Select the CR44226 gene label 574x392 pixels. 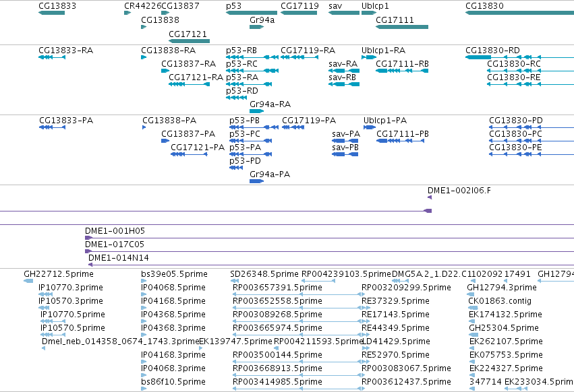pyautogui.click(x=142, y=6)
